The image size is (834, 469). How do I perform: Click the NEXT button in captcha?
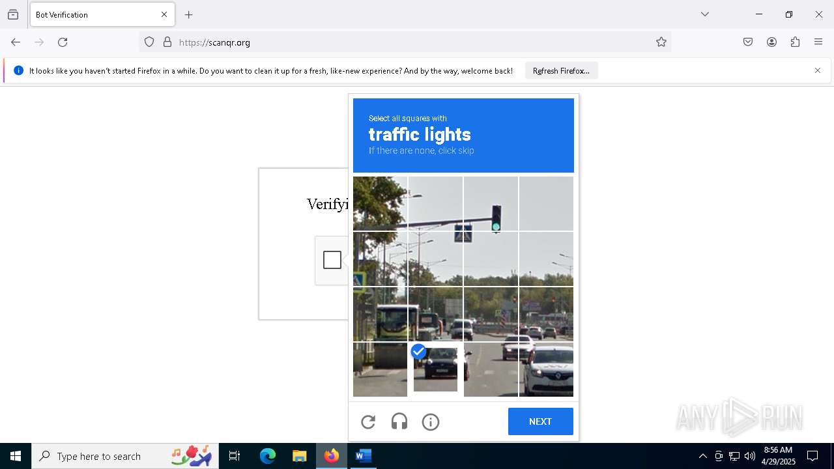541,421
